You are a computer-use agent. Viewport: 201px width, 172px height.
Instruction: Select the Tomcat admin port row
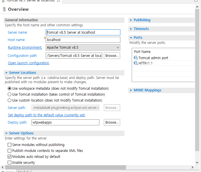164,58
